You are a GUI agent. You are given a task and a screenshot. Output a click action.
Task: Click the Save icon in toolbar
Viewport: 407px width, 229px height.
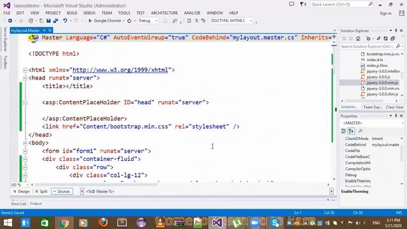pos(48,20)
